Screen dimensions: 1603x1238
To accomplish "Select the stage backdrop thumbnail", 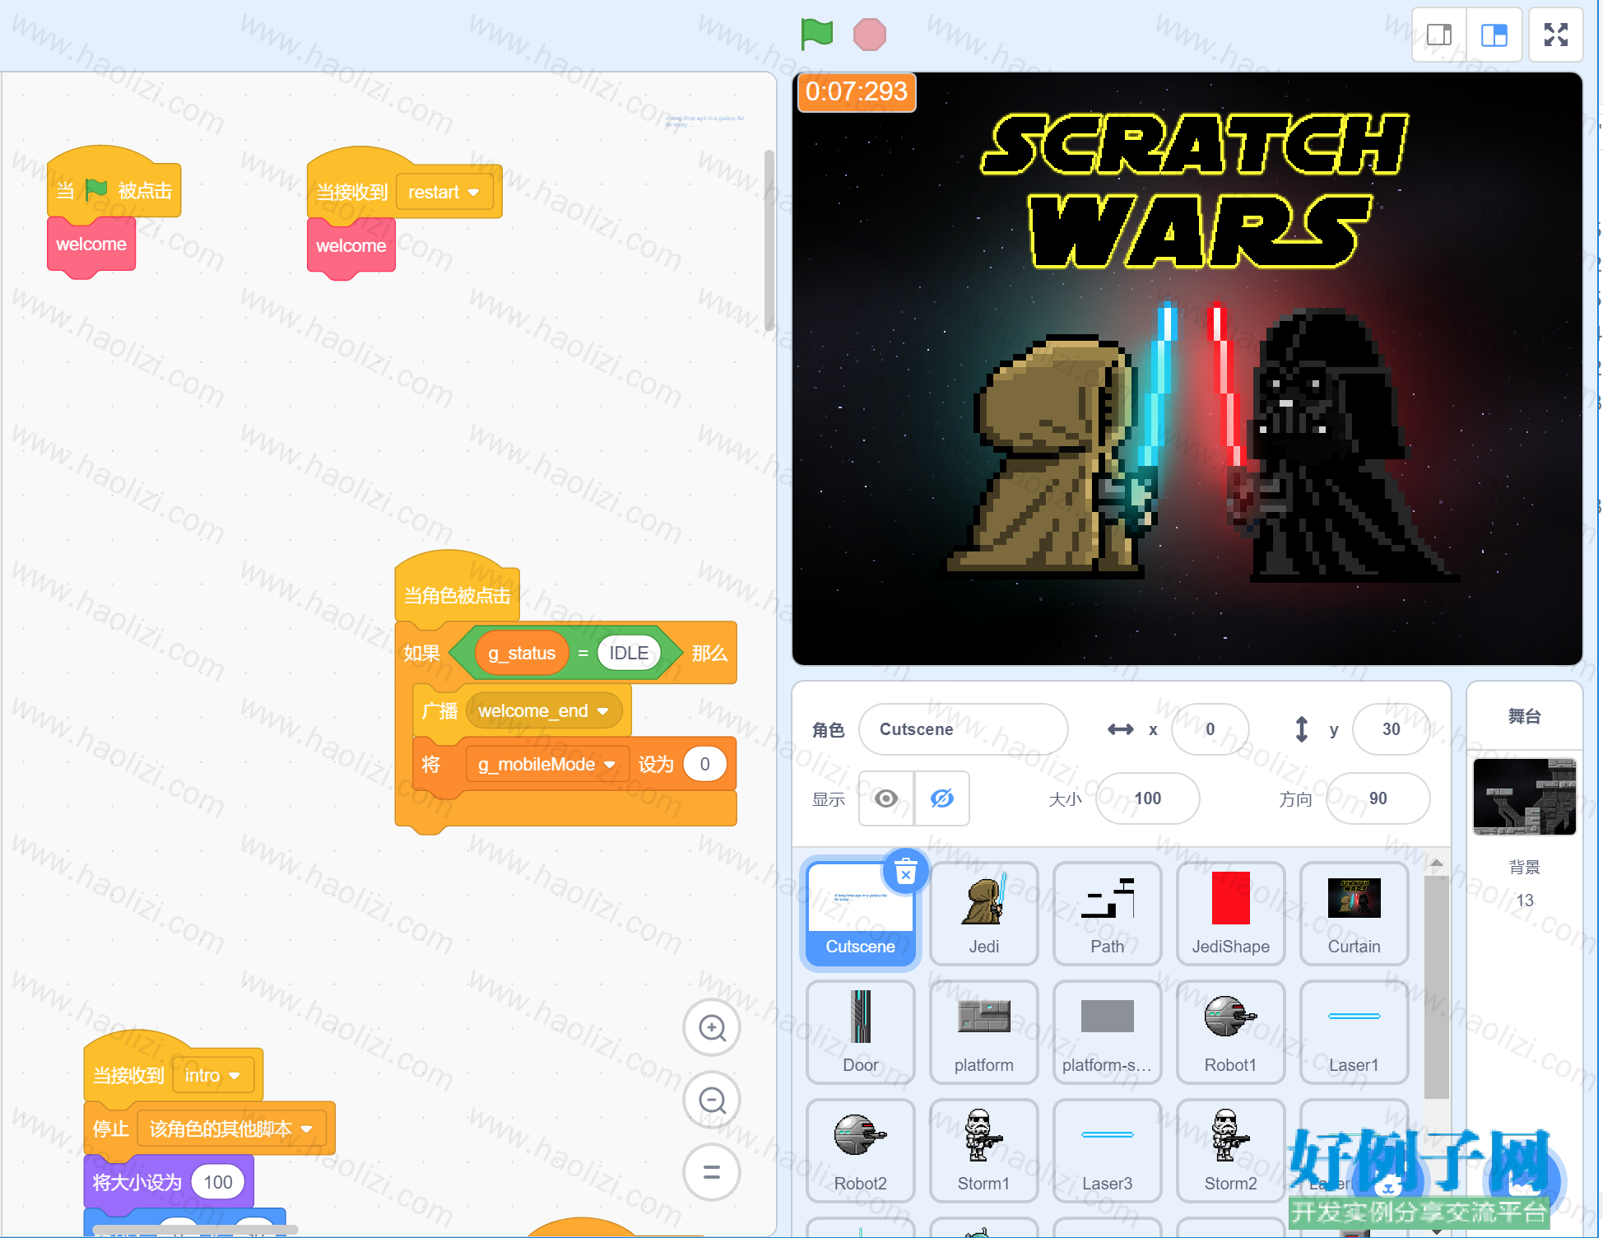I will coord(1524,797).
